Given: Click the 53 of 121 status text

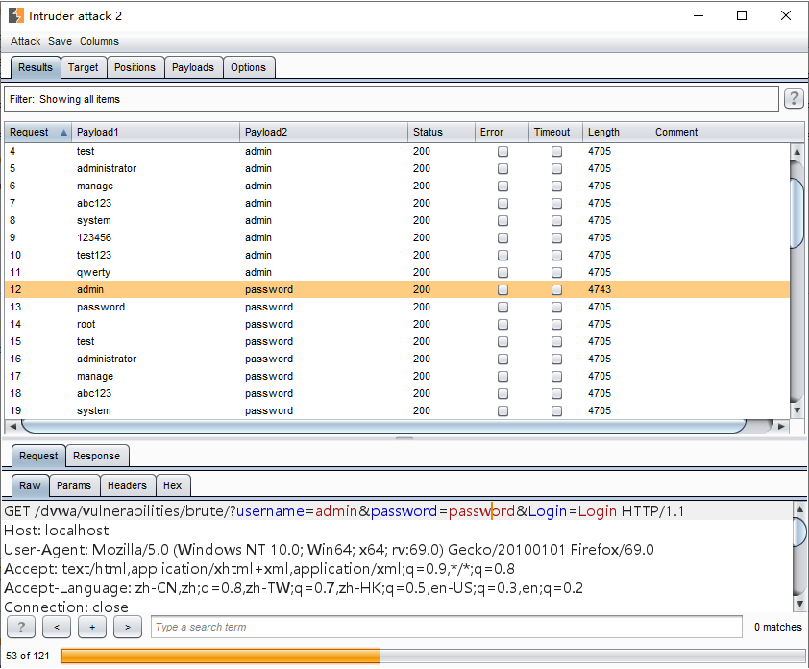Looking at the screenshot, I should click(27, 657).
